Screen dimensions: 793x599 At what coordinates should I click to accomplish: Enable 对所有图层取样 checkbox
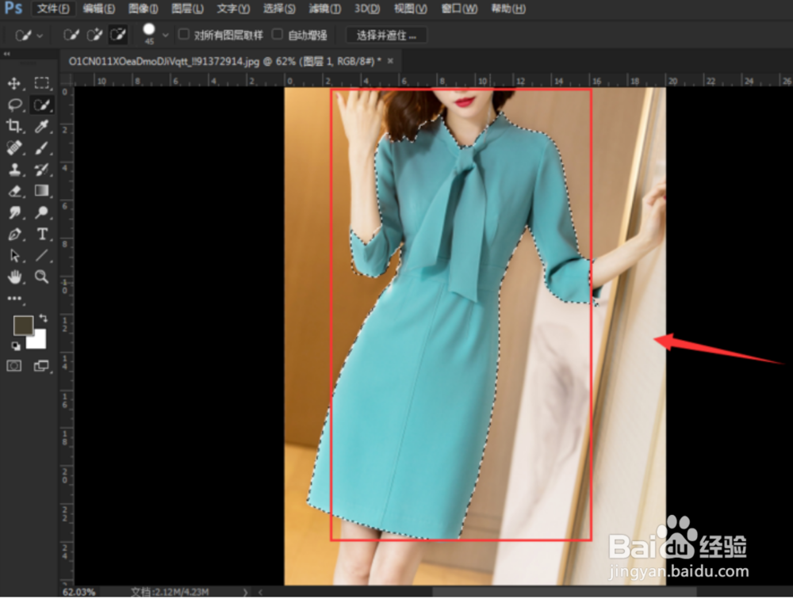coord(184,34)
